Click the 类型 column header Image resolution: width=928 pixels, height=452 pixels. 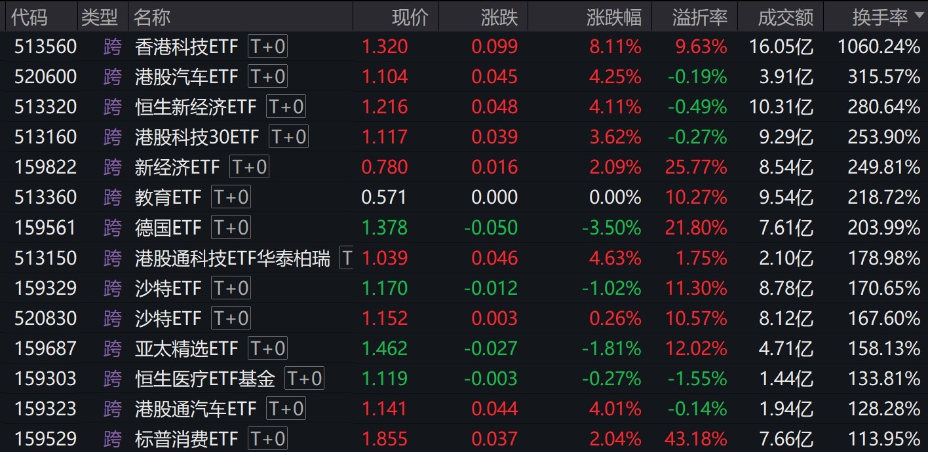(99, 18)
